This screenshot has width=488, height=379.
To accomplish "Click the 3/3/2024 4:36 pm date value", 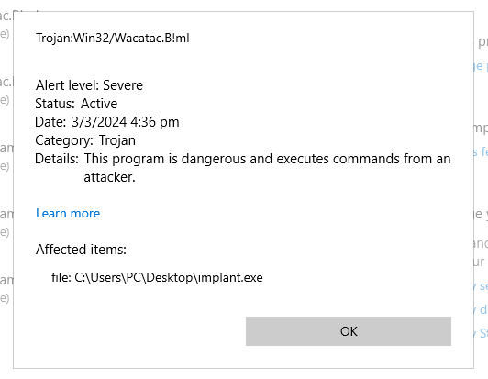I will tap(126, 122).
